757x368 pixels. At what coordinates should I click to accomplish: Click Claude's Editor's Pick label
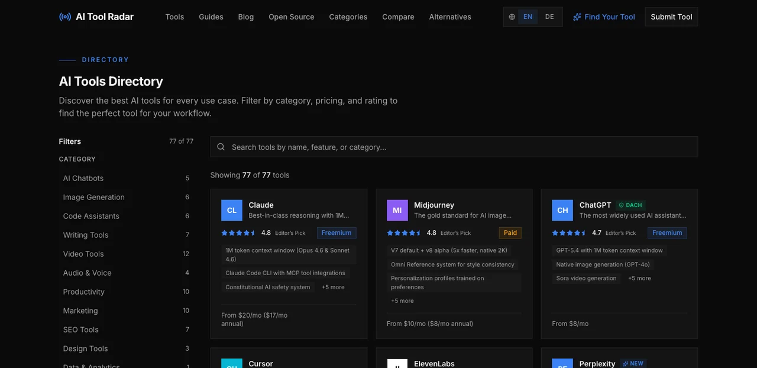pos(290,233)
